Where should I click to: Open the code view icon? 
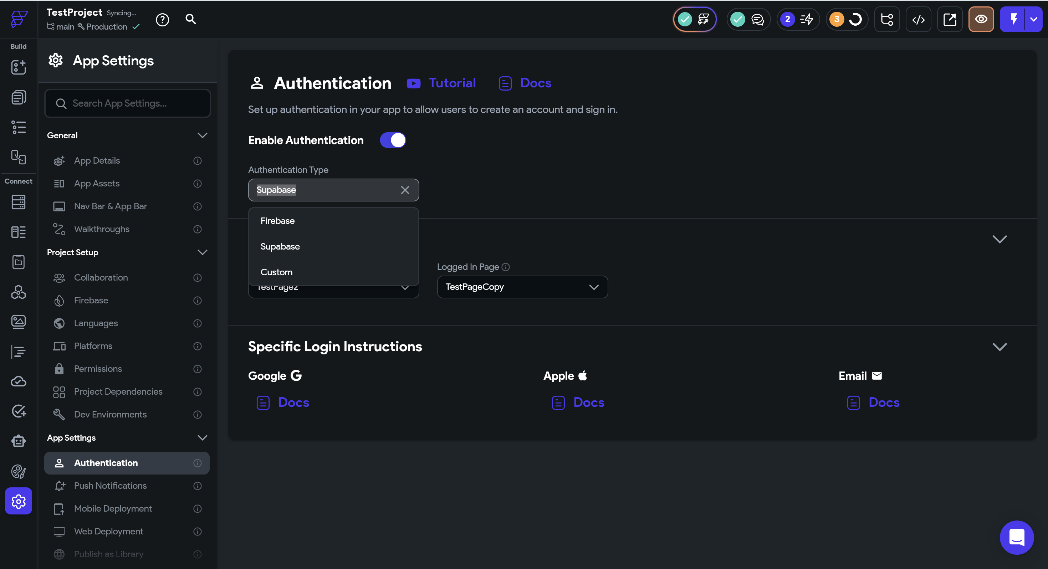point(918,20)
